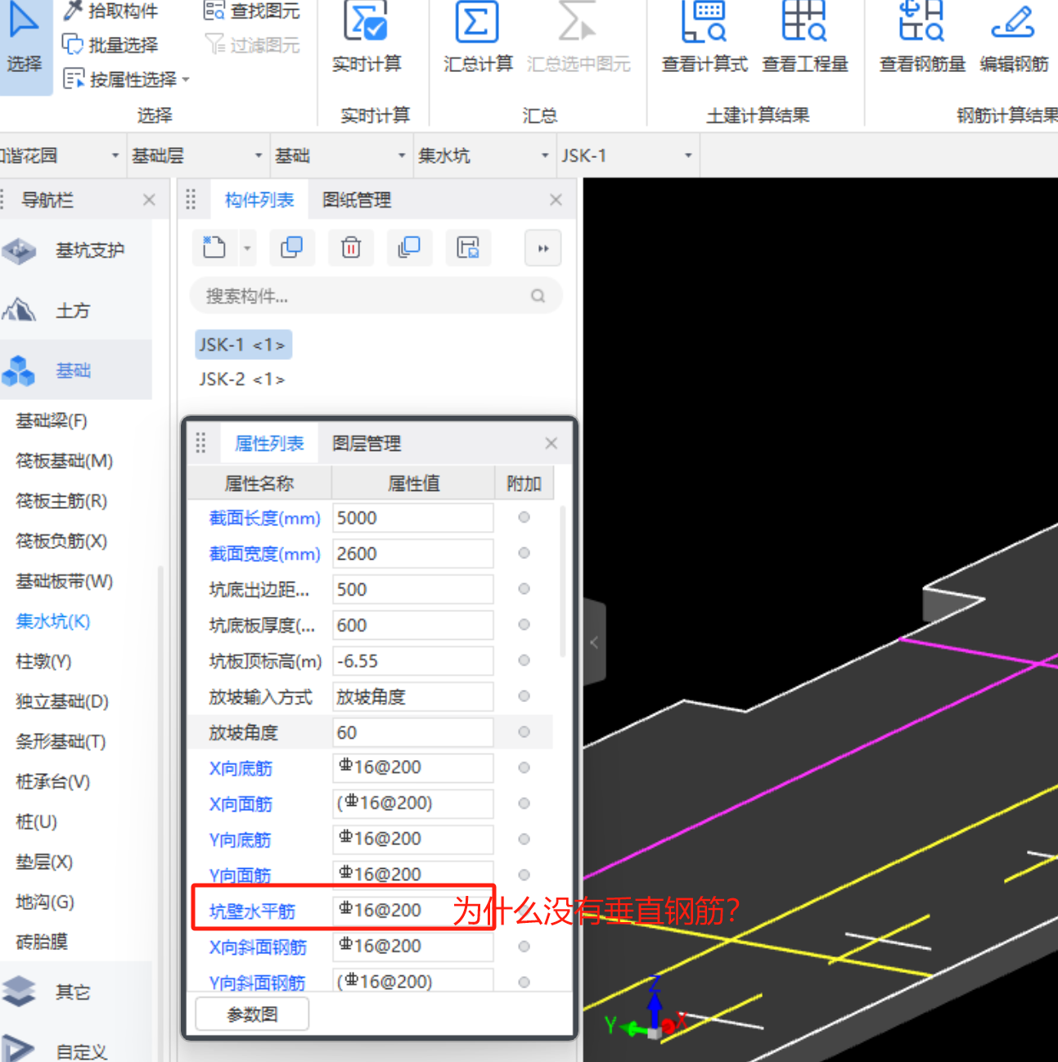Toggle 附加 radio for 坑板顶标高 row
The image size is (1058, 1062).
tap(524, 660)
